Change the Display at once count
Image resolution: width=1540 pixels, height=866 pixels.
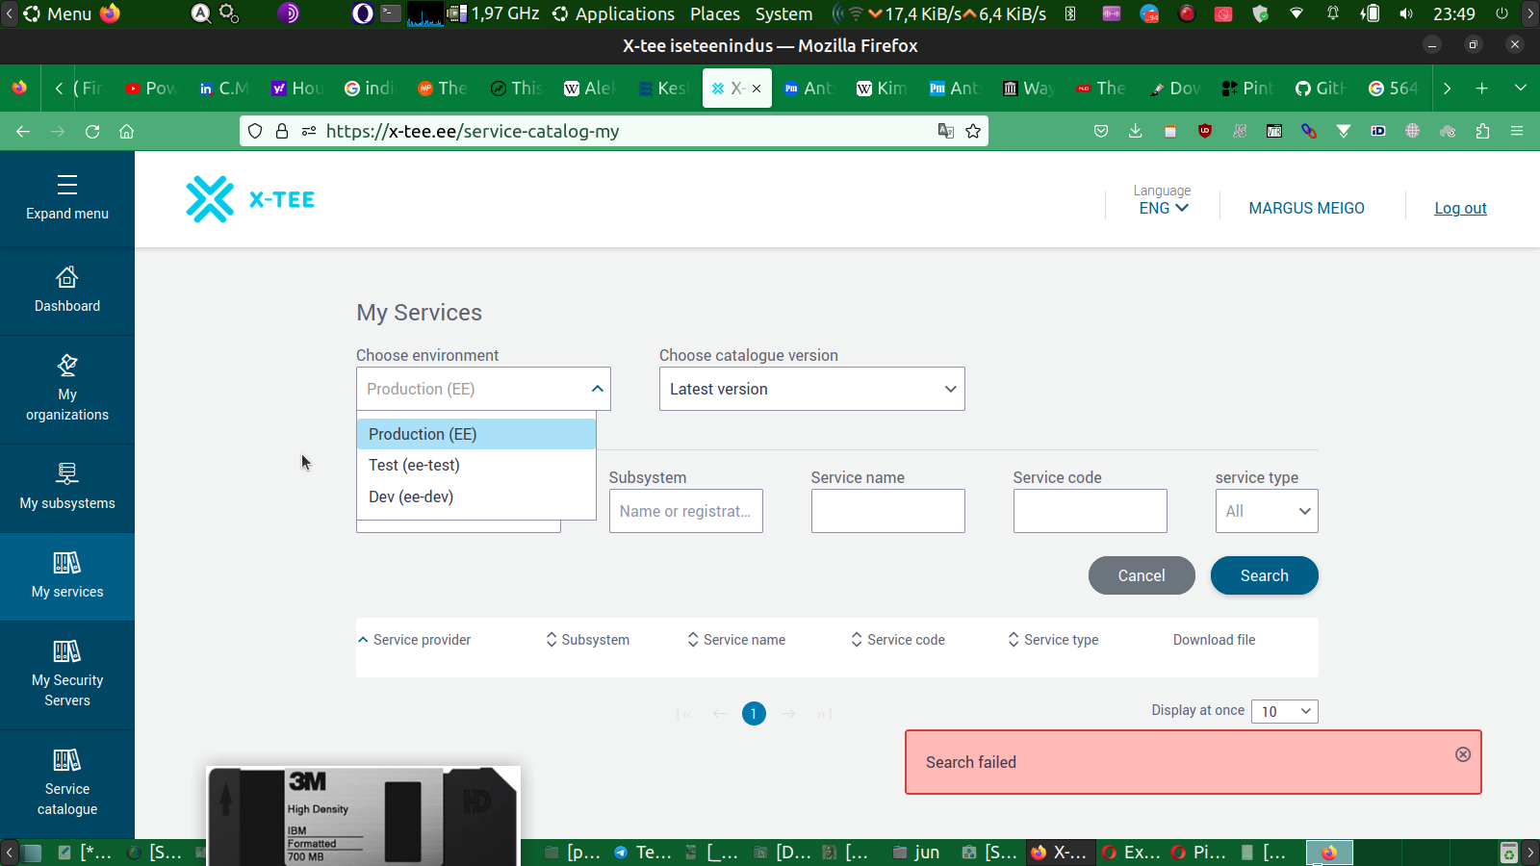pos(1284,711)
